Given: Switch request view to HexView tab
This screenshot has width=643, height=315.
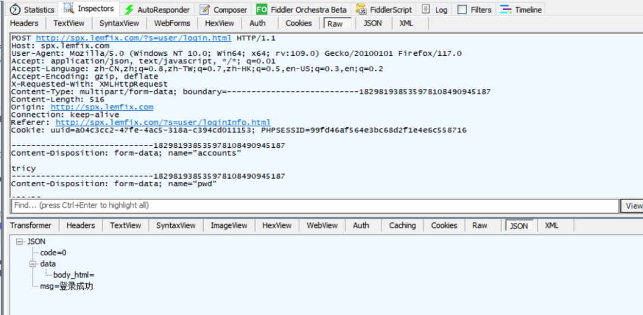Looking at the screenshot, I should [220, 23].
